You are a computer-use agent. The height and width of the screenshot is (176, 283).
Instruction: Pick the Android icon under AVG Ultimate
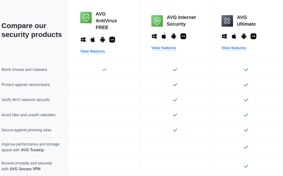point(244,36)
